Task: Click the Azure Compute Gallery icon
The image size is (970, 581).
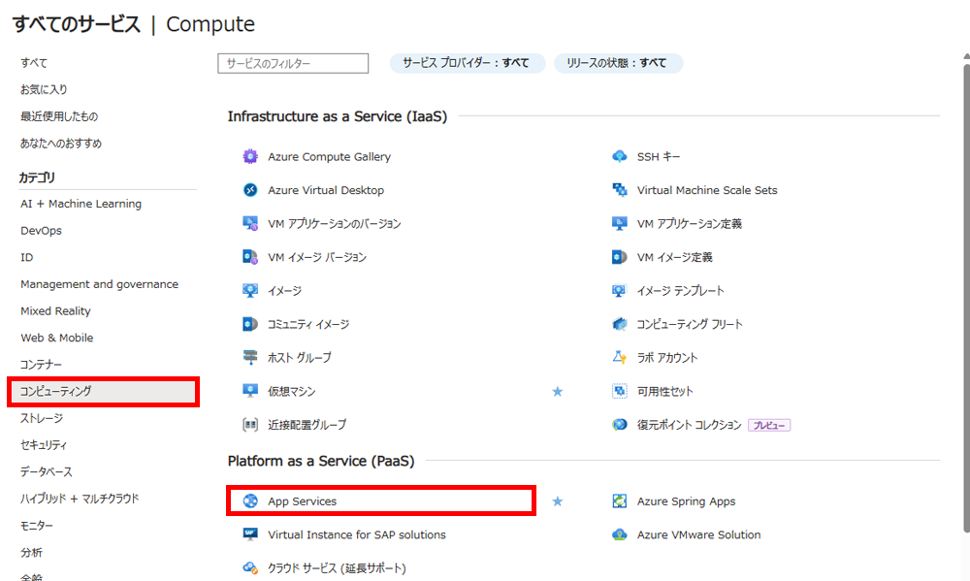Action: pos(250,156)
